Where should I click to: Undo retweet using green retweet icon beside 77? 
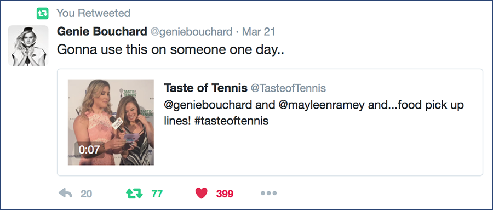pyautogui.click(x=134, y=194)
